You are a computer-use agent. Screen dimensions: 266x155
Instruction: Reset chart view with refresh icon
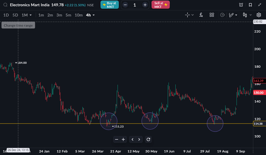tap(148, 139)
